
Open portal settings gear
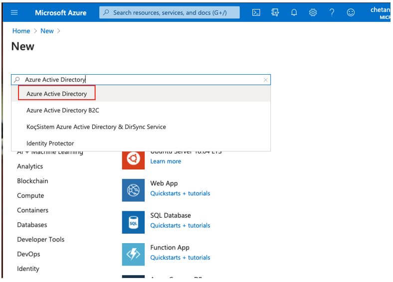pos(313,12)
